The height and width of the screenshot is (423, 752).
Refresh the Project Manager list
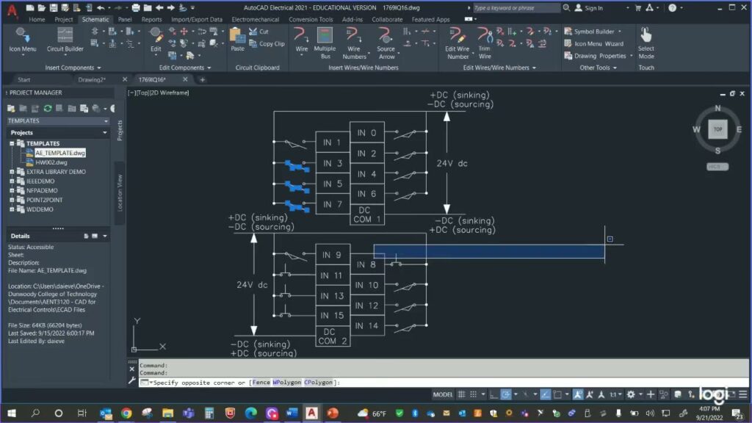click(x=47, y=109)
